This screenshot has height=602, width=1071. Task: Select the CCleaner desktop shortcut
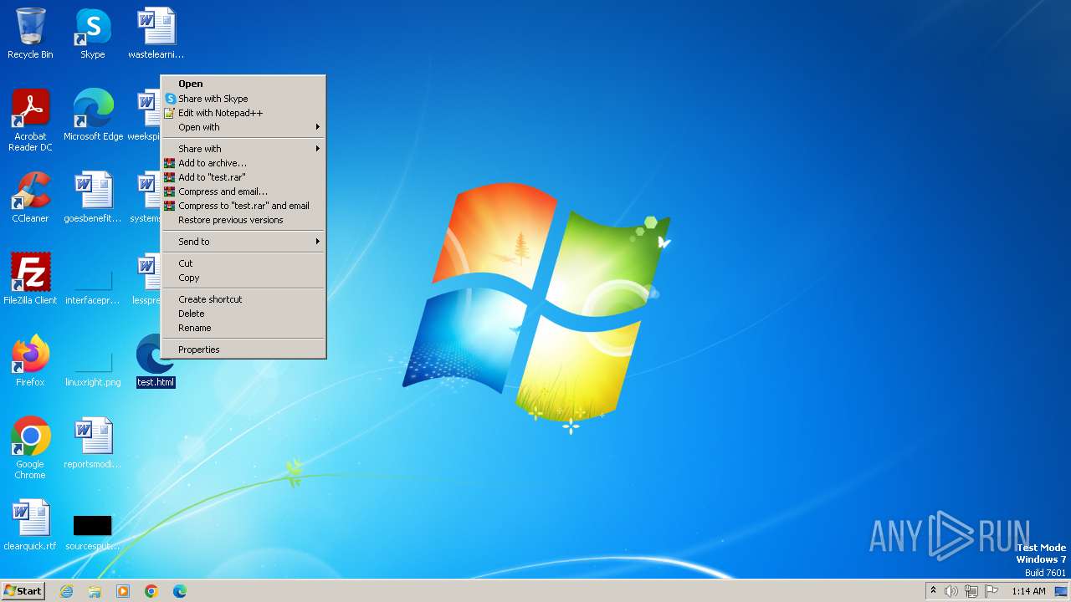tap(30, 197)
